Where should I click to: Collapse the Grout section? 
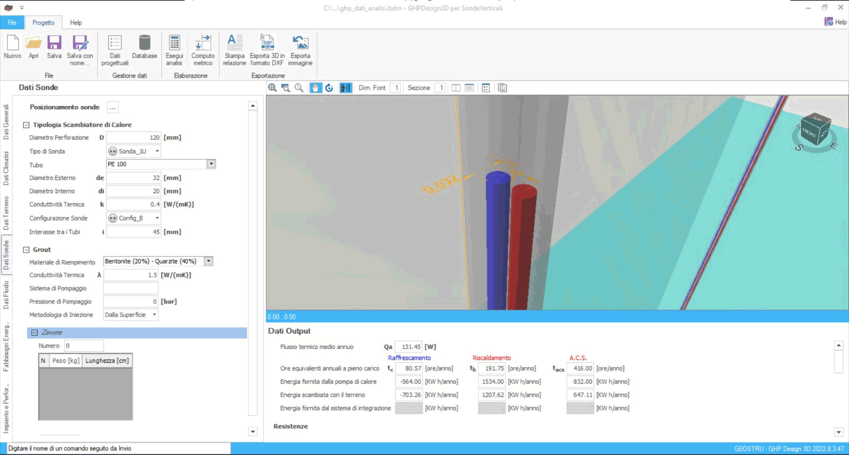[26, 250]
